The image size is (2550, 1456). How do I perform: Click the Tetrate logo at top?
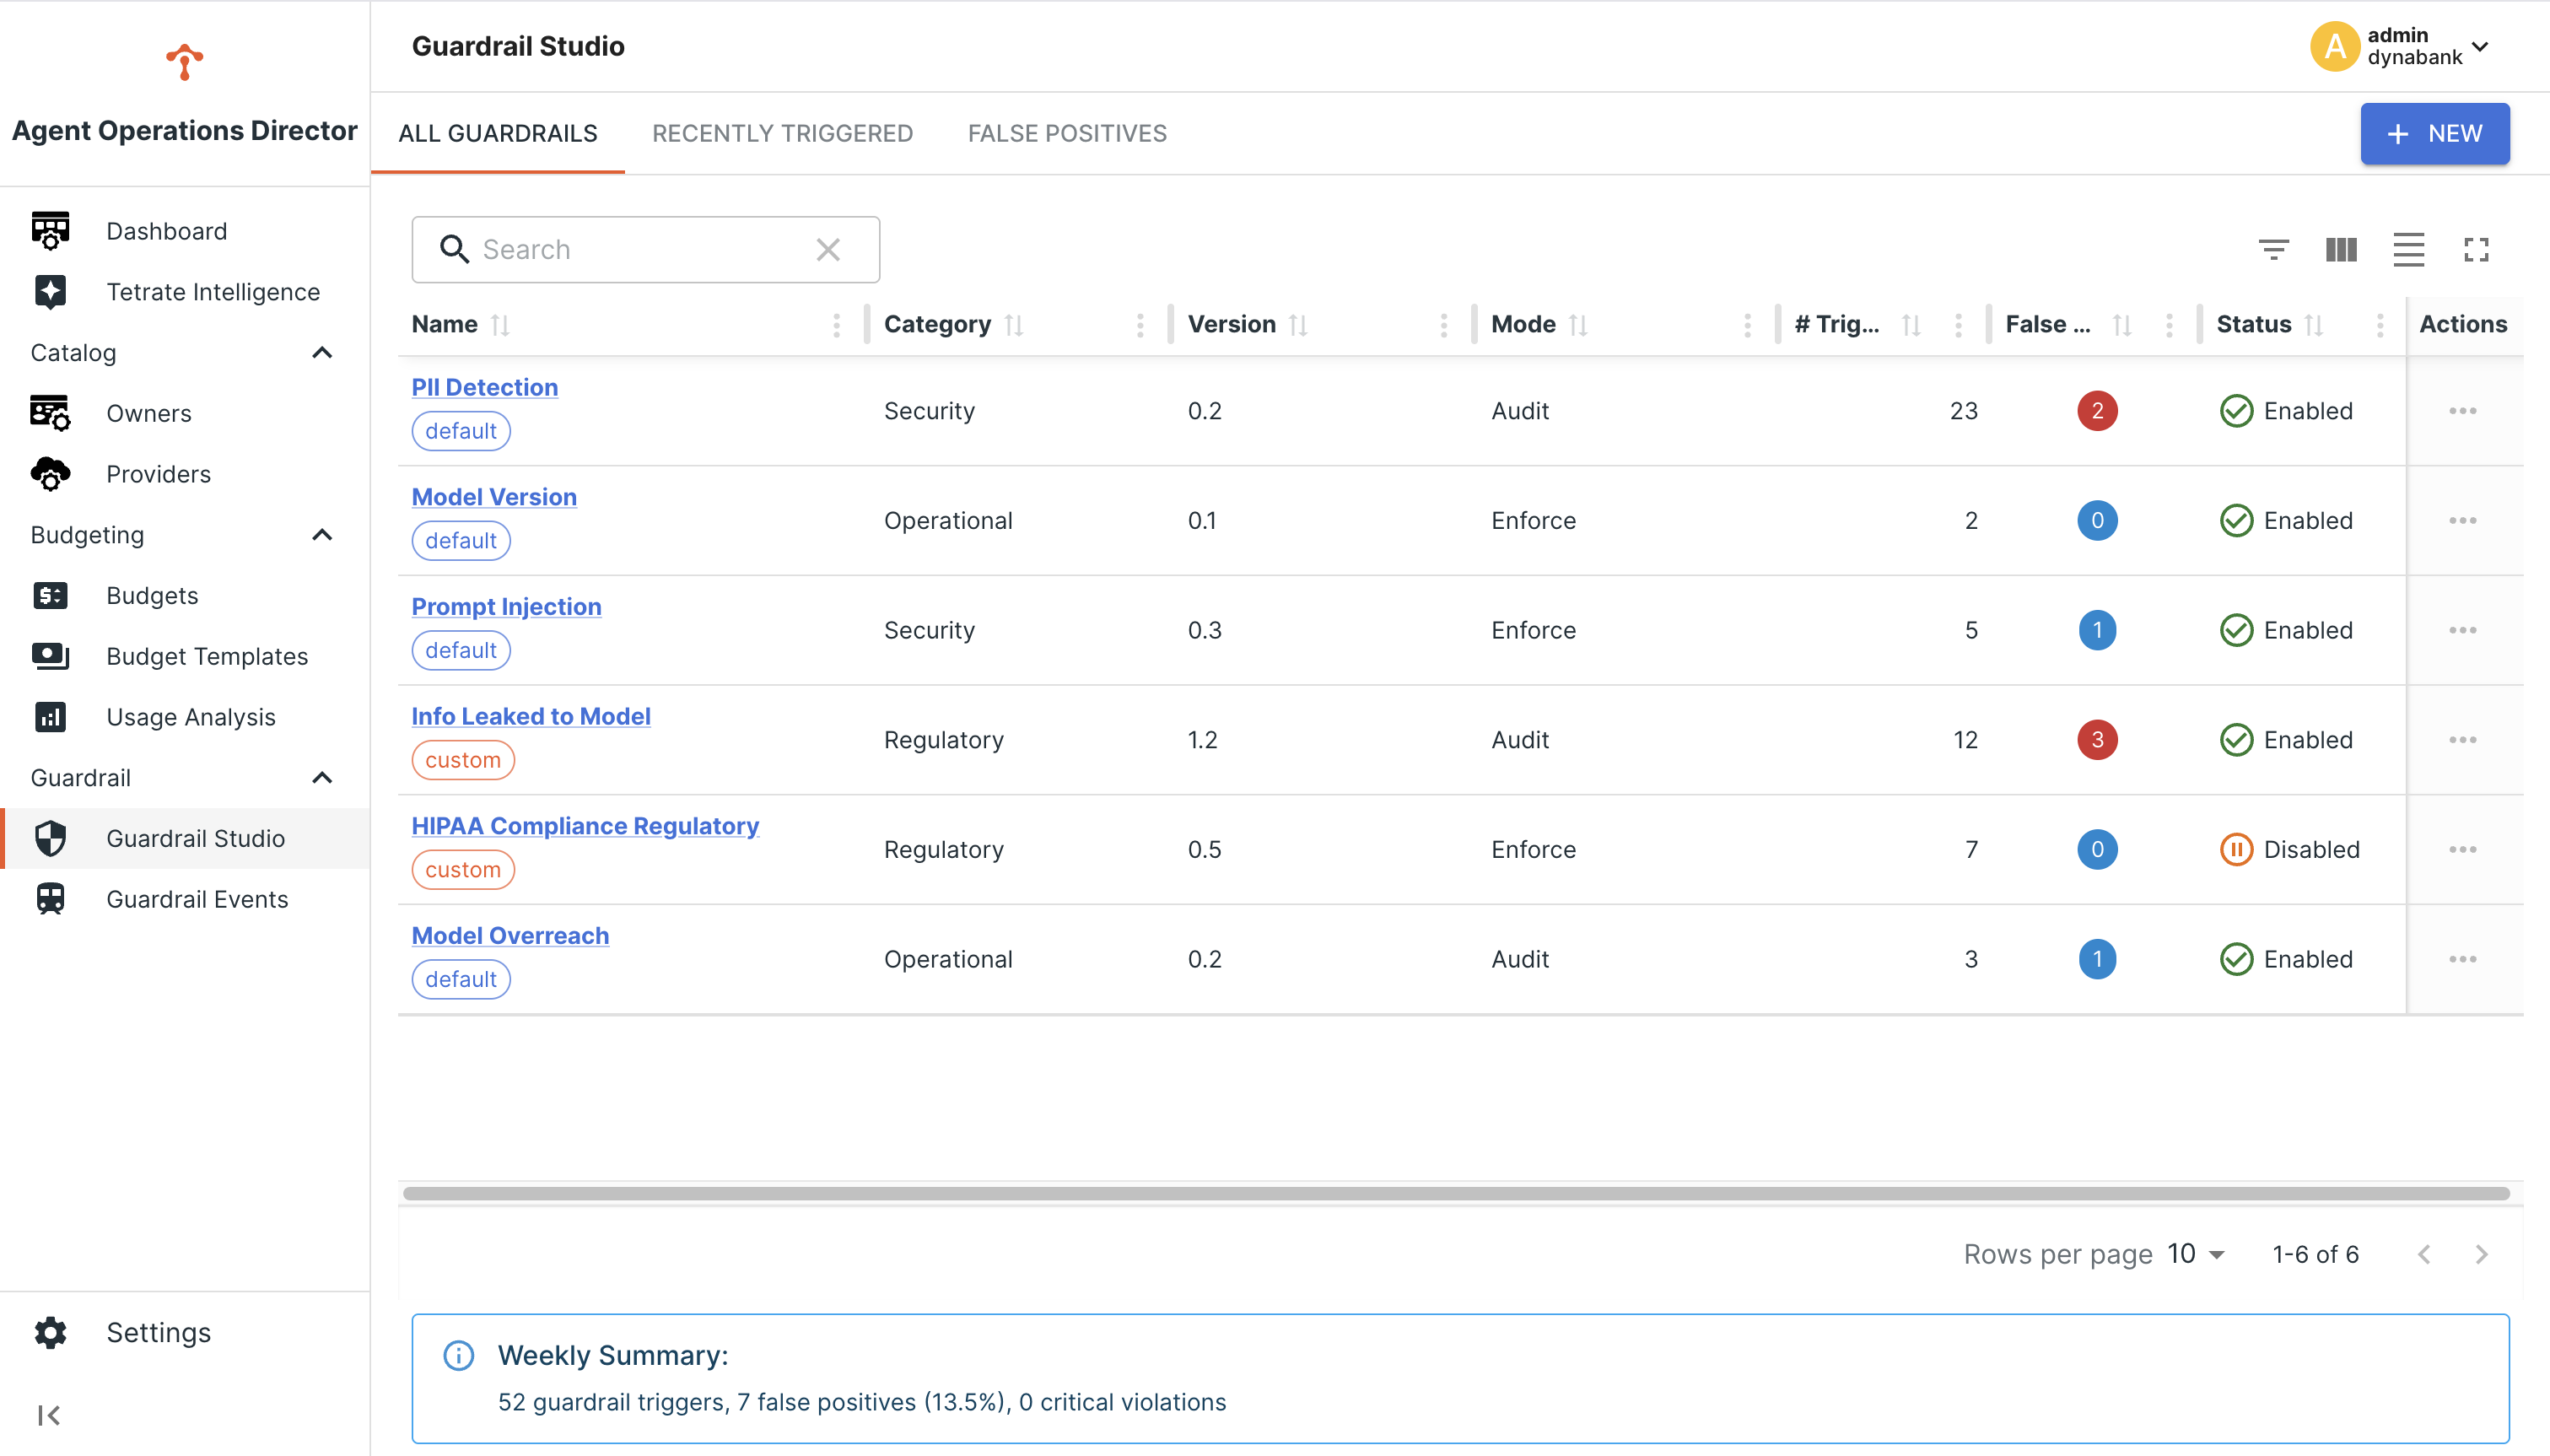click(184, 62)
